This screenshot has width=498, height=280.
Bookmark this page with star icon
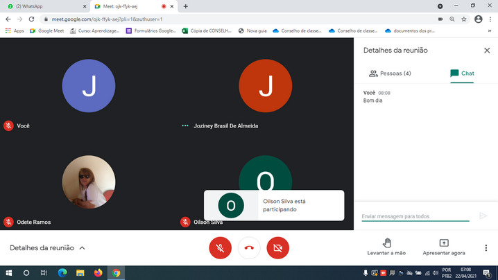coord(464,19)
